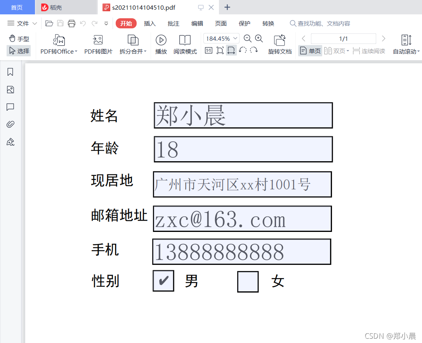Switch to 阅读模式 reading mode
Viewport: 422px width, 343px height.
click(185, 44)
